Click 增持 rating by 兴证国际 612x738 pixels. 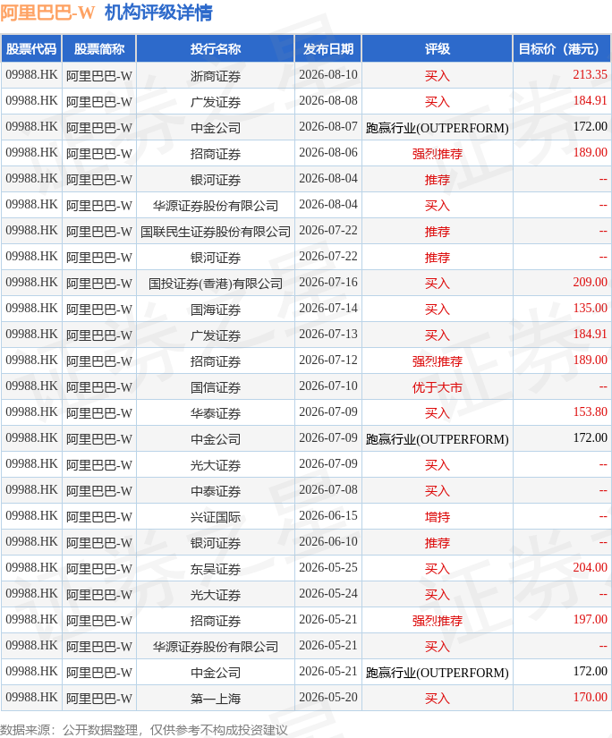(x=437, y=516)
